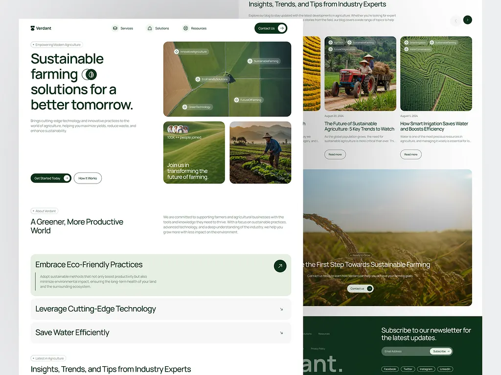Click the How It Works button

[x=88, y=178]
